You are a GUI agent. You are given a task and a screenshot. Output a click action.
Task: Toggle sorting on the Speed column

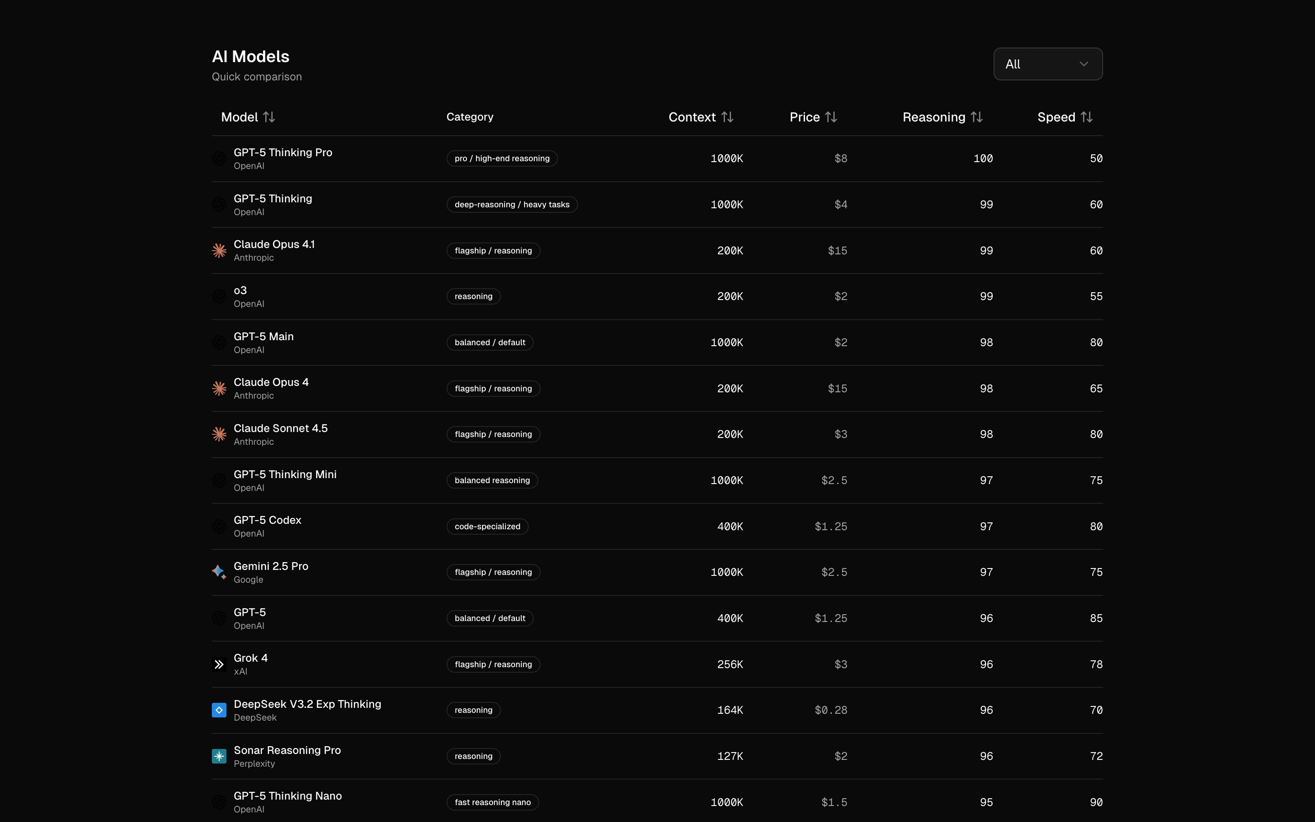[1064, 117]
